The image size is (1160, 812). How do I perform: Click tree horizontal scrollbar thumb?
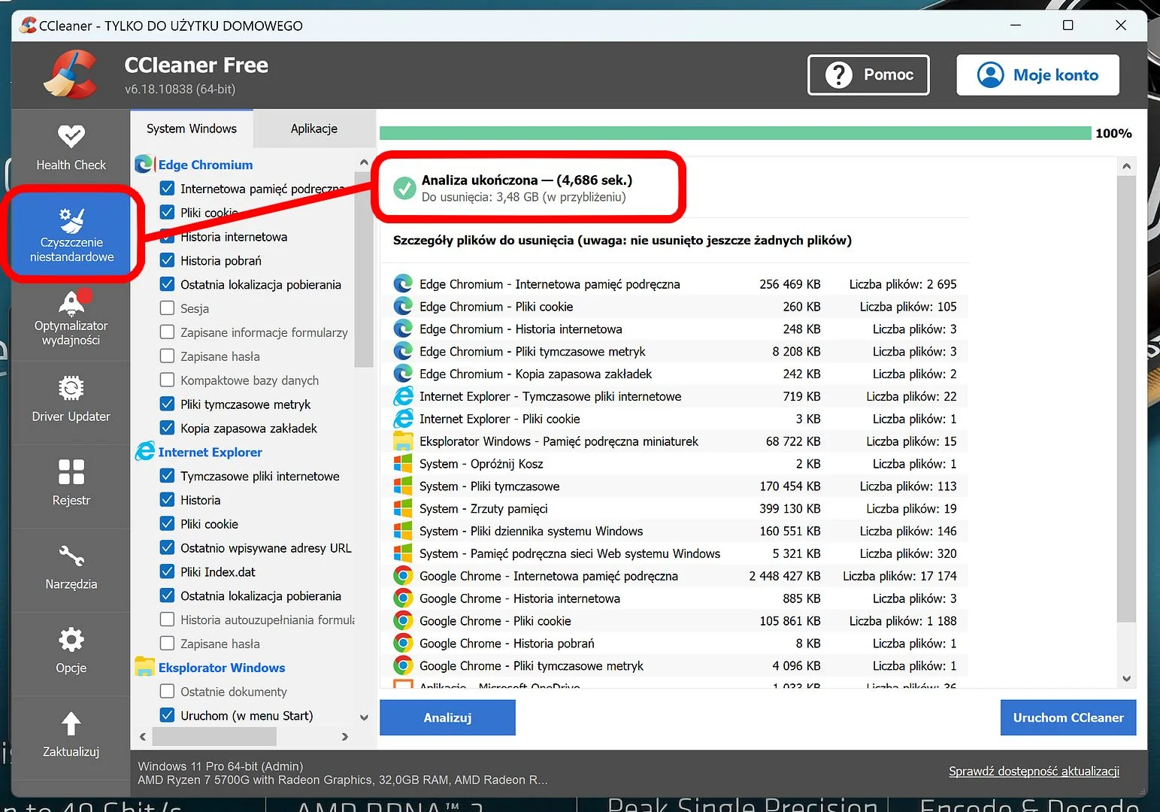[214, 737]
